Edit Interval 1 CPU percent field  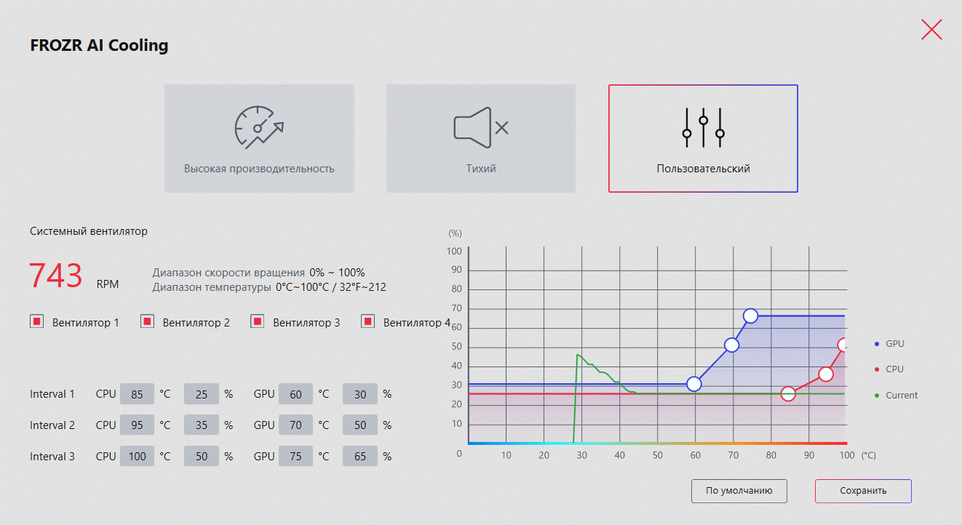(x=202, y=394)
